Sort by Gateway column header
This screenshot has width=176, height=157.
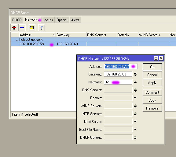coord(71,35)
